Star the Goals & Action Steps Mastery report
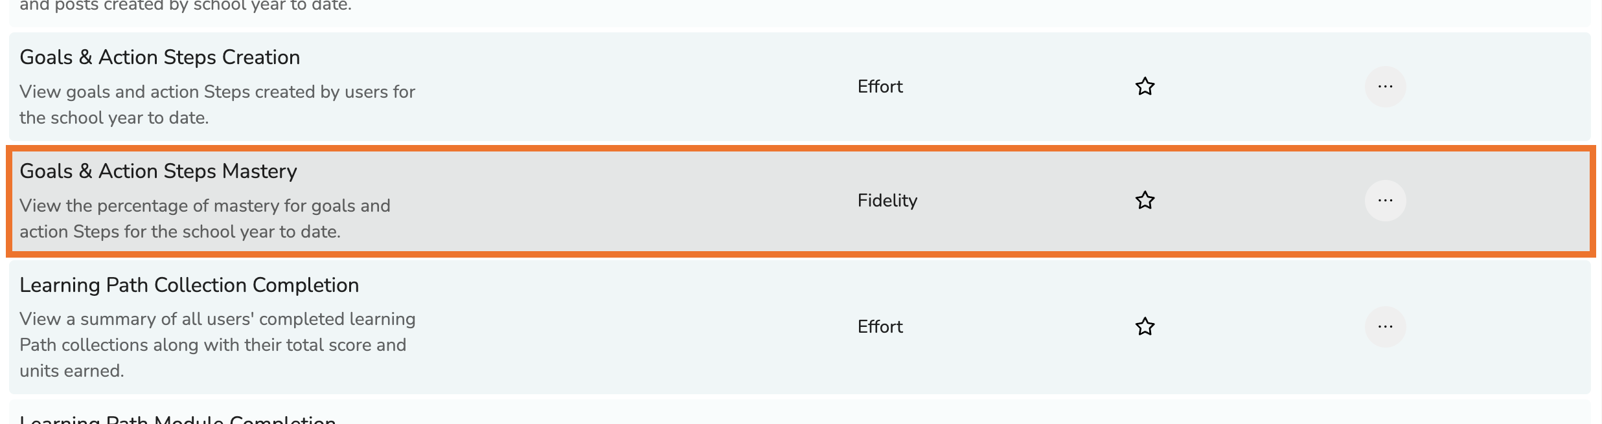 point(1145,201)
